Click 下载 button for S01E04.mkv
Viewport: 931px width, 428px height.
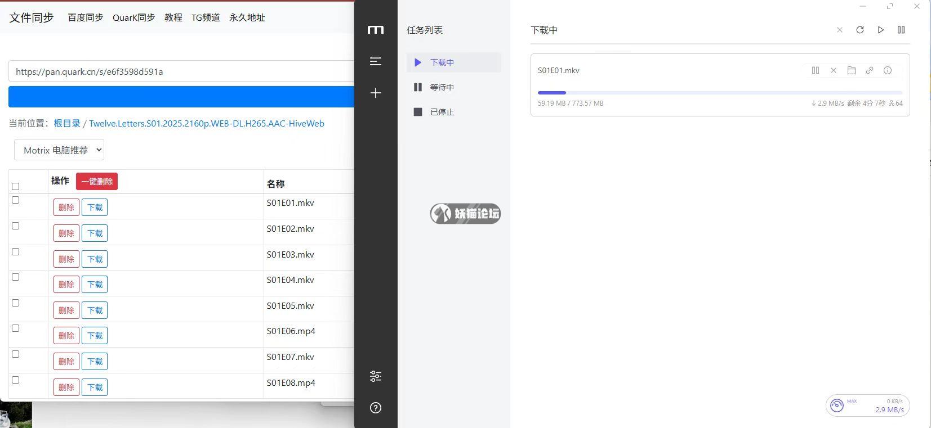click(95, 284)
